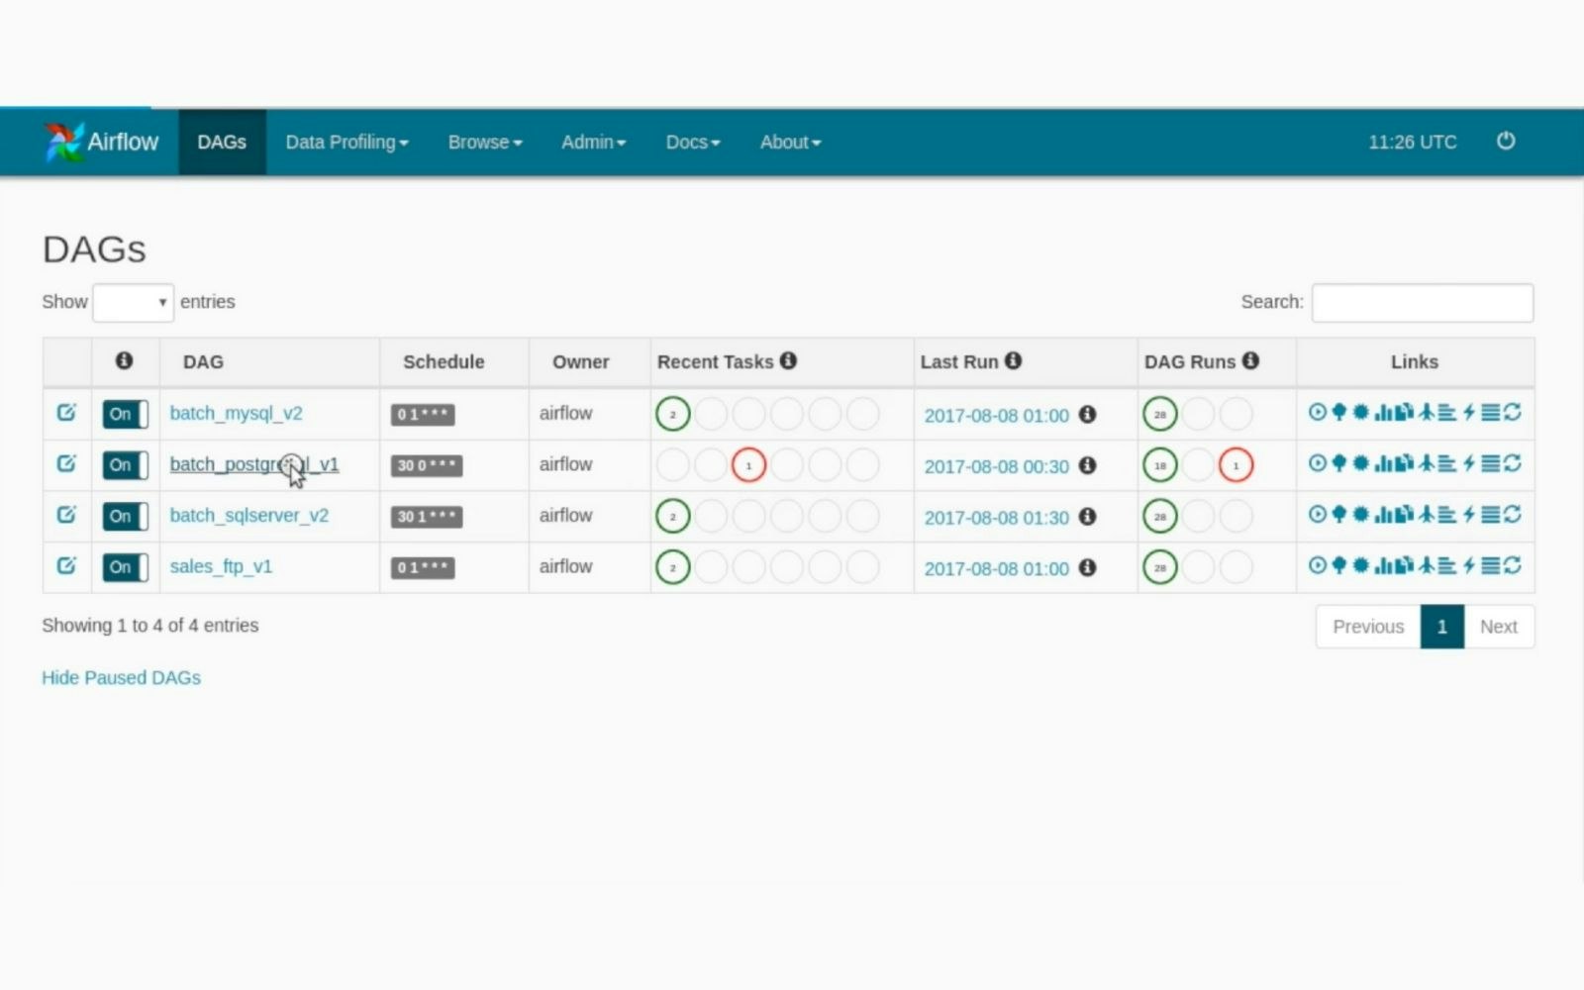Viewport: 1584px width, 990px height.
Task: Trigger the batch_sqlserver_v2 DAG play icon
Action: tap(1318, 514)
